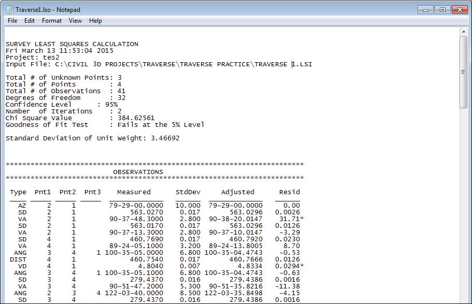The image size is (472, 304).
Task: Click the Total # of Unknown Points line
Action: [64, 77]
